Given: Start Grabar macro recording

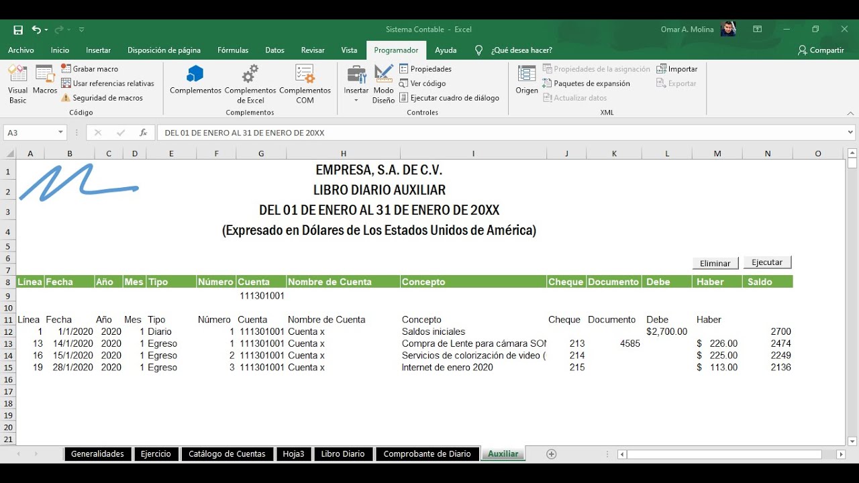Looking at the screenshot, I should (89, 68).
